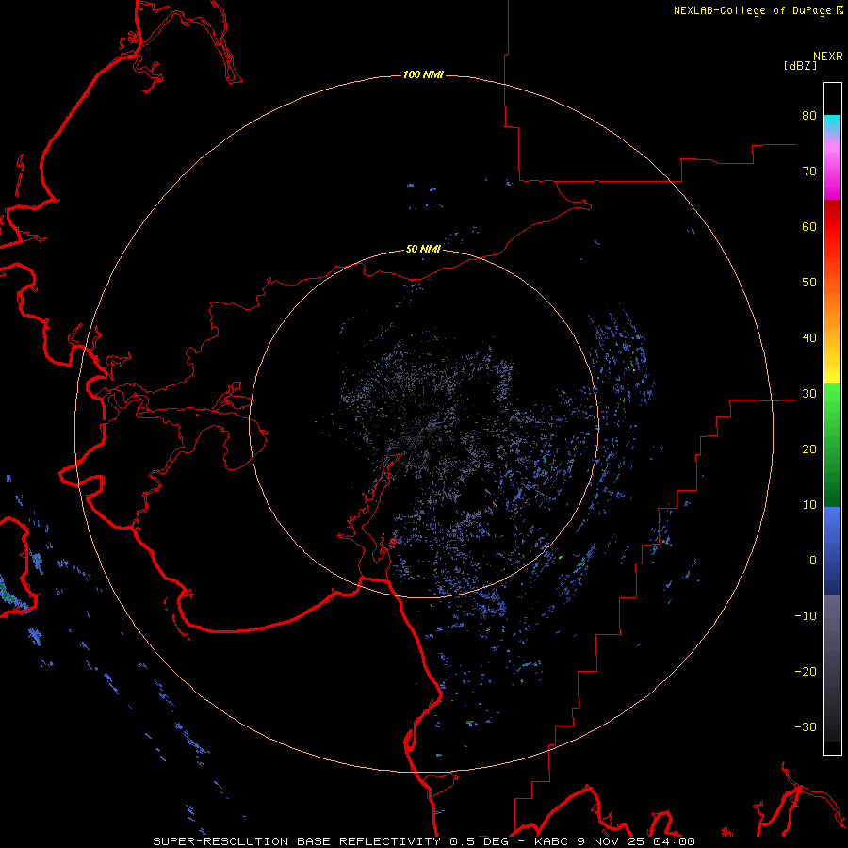Click the KABC station identifier in caption
Image resolution: width=848 pixels, height=848 pixels.
pyautogui.click(x=553, y=841)
